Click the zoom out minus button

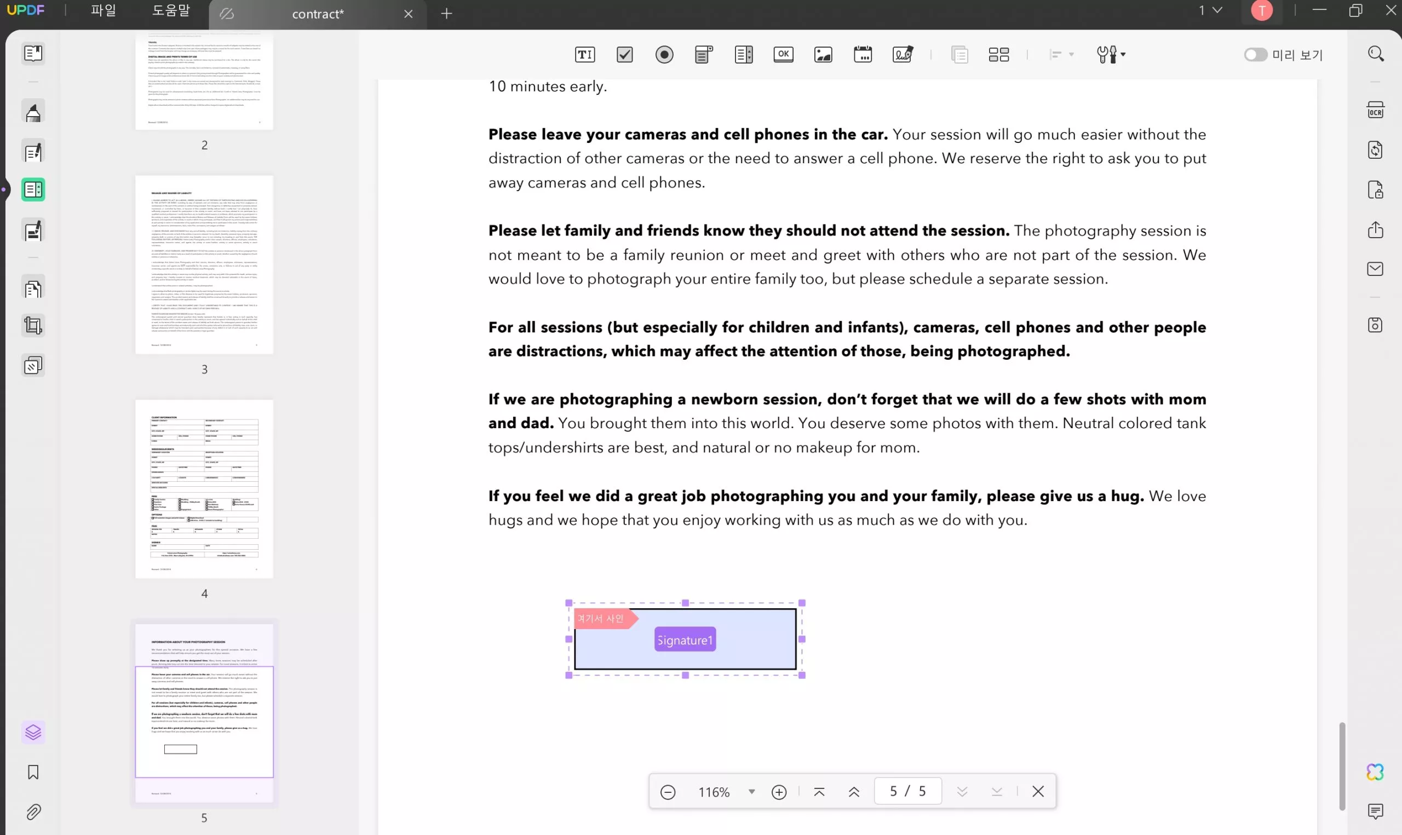668,792
